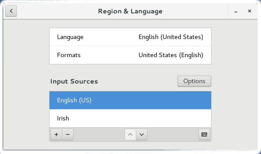The image size is (261, 154).
Task: Remove selected input source with minus button
Action: click(67, 134)
